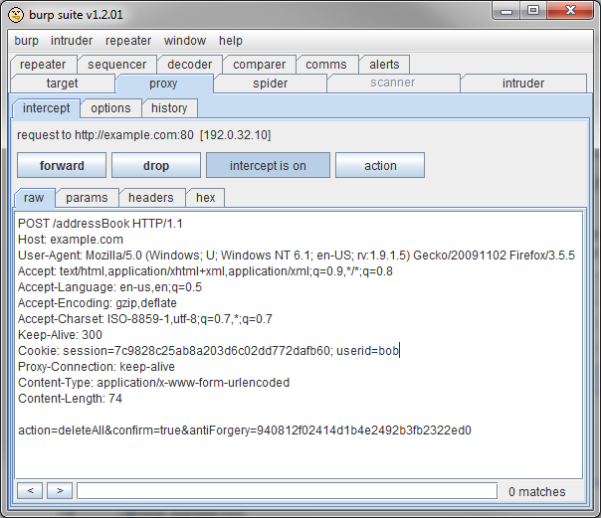Open the intruder menu
Viewport: 601px width, 518px height.
[x=72, y=41]
